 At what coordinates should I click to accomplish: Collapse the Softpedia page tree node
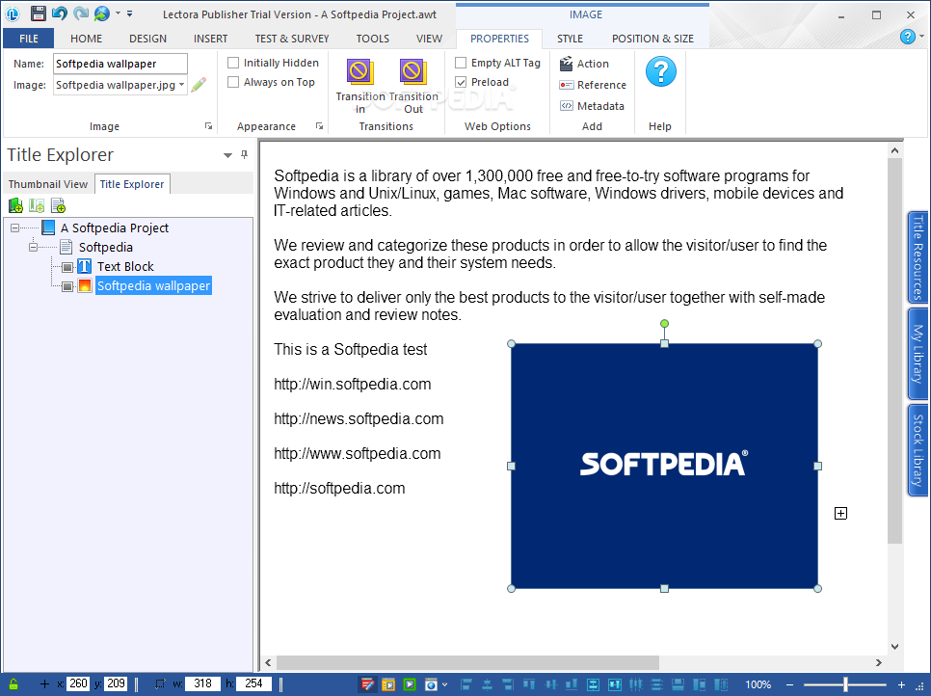(x=33, y=247)
